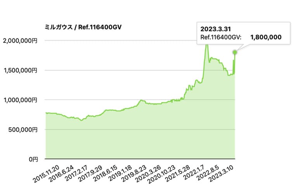Click the highlighted green data point marker
Viewport: 295px width, 195px height.
point(235,52)
